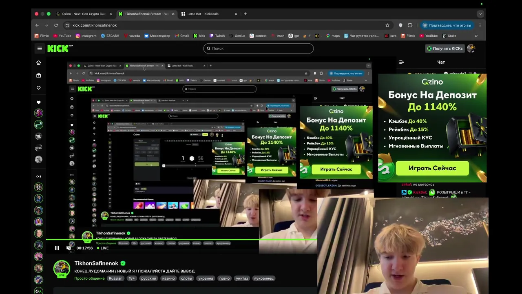The image size is (522, 294).
Task: Select the казино tag
Action: (x=168, y=278)
